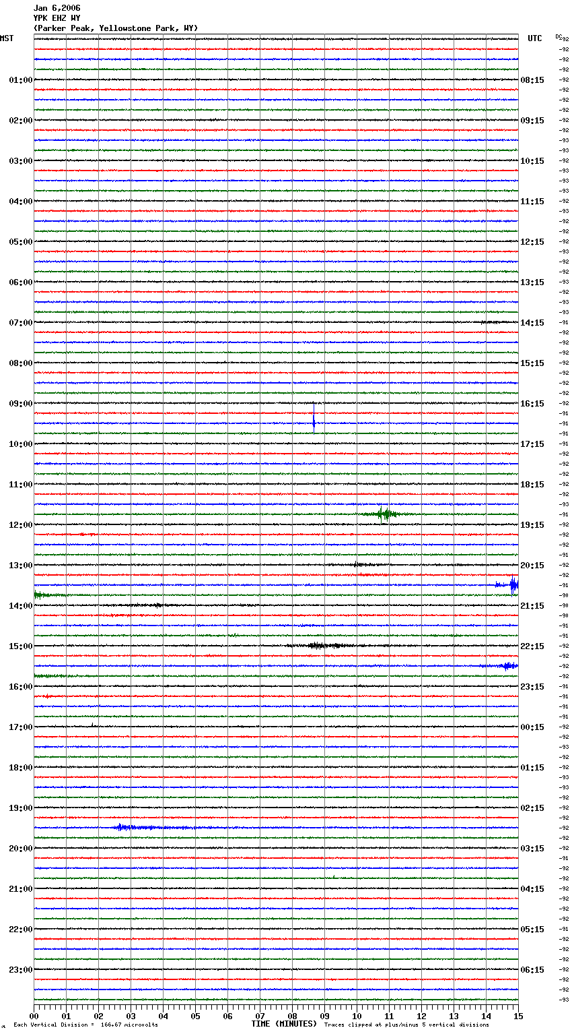Select the 19:00 MST time label
Screen dimensions: 572x1034
coord(21,808)
